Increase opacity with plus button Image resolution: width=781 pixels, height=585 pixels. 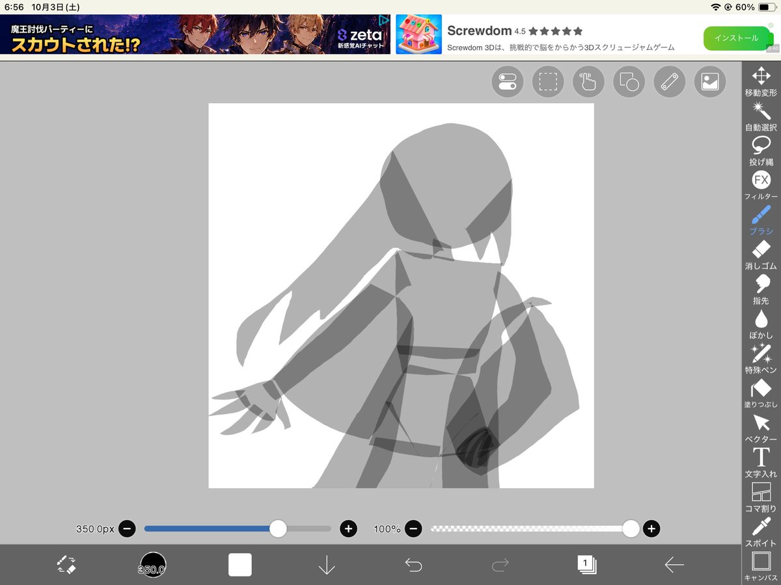click(x=651, y=528)
